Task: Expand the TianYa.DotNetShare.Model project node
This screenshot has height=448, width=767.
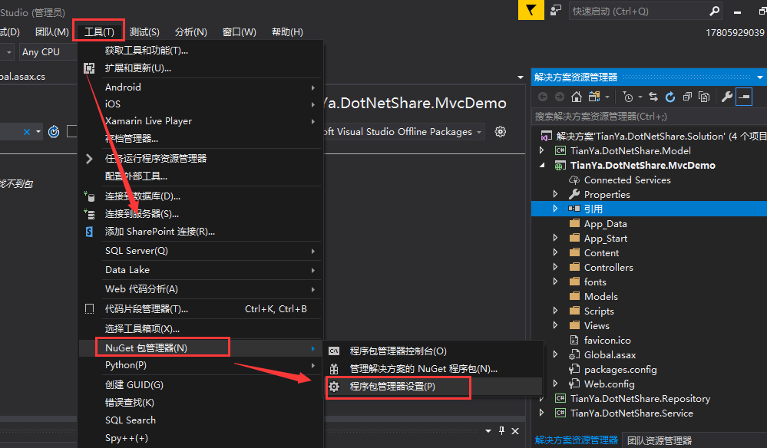Action: 541,150
